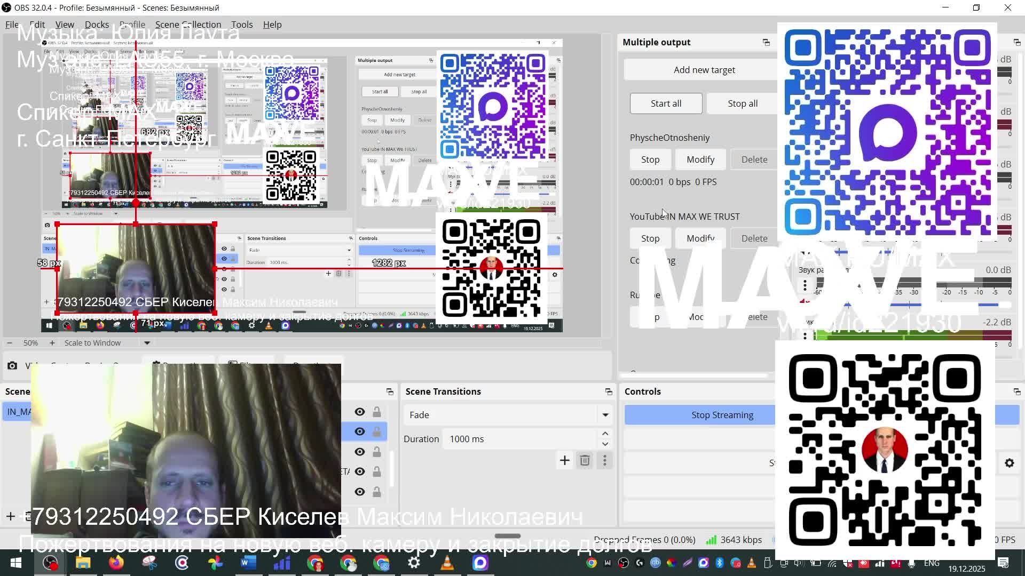The height and width of the screenshot is (576, 1025).
Task: Expand the Scale to Window dropdown
Action: 147,343
